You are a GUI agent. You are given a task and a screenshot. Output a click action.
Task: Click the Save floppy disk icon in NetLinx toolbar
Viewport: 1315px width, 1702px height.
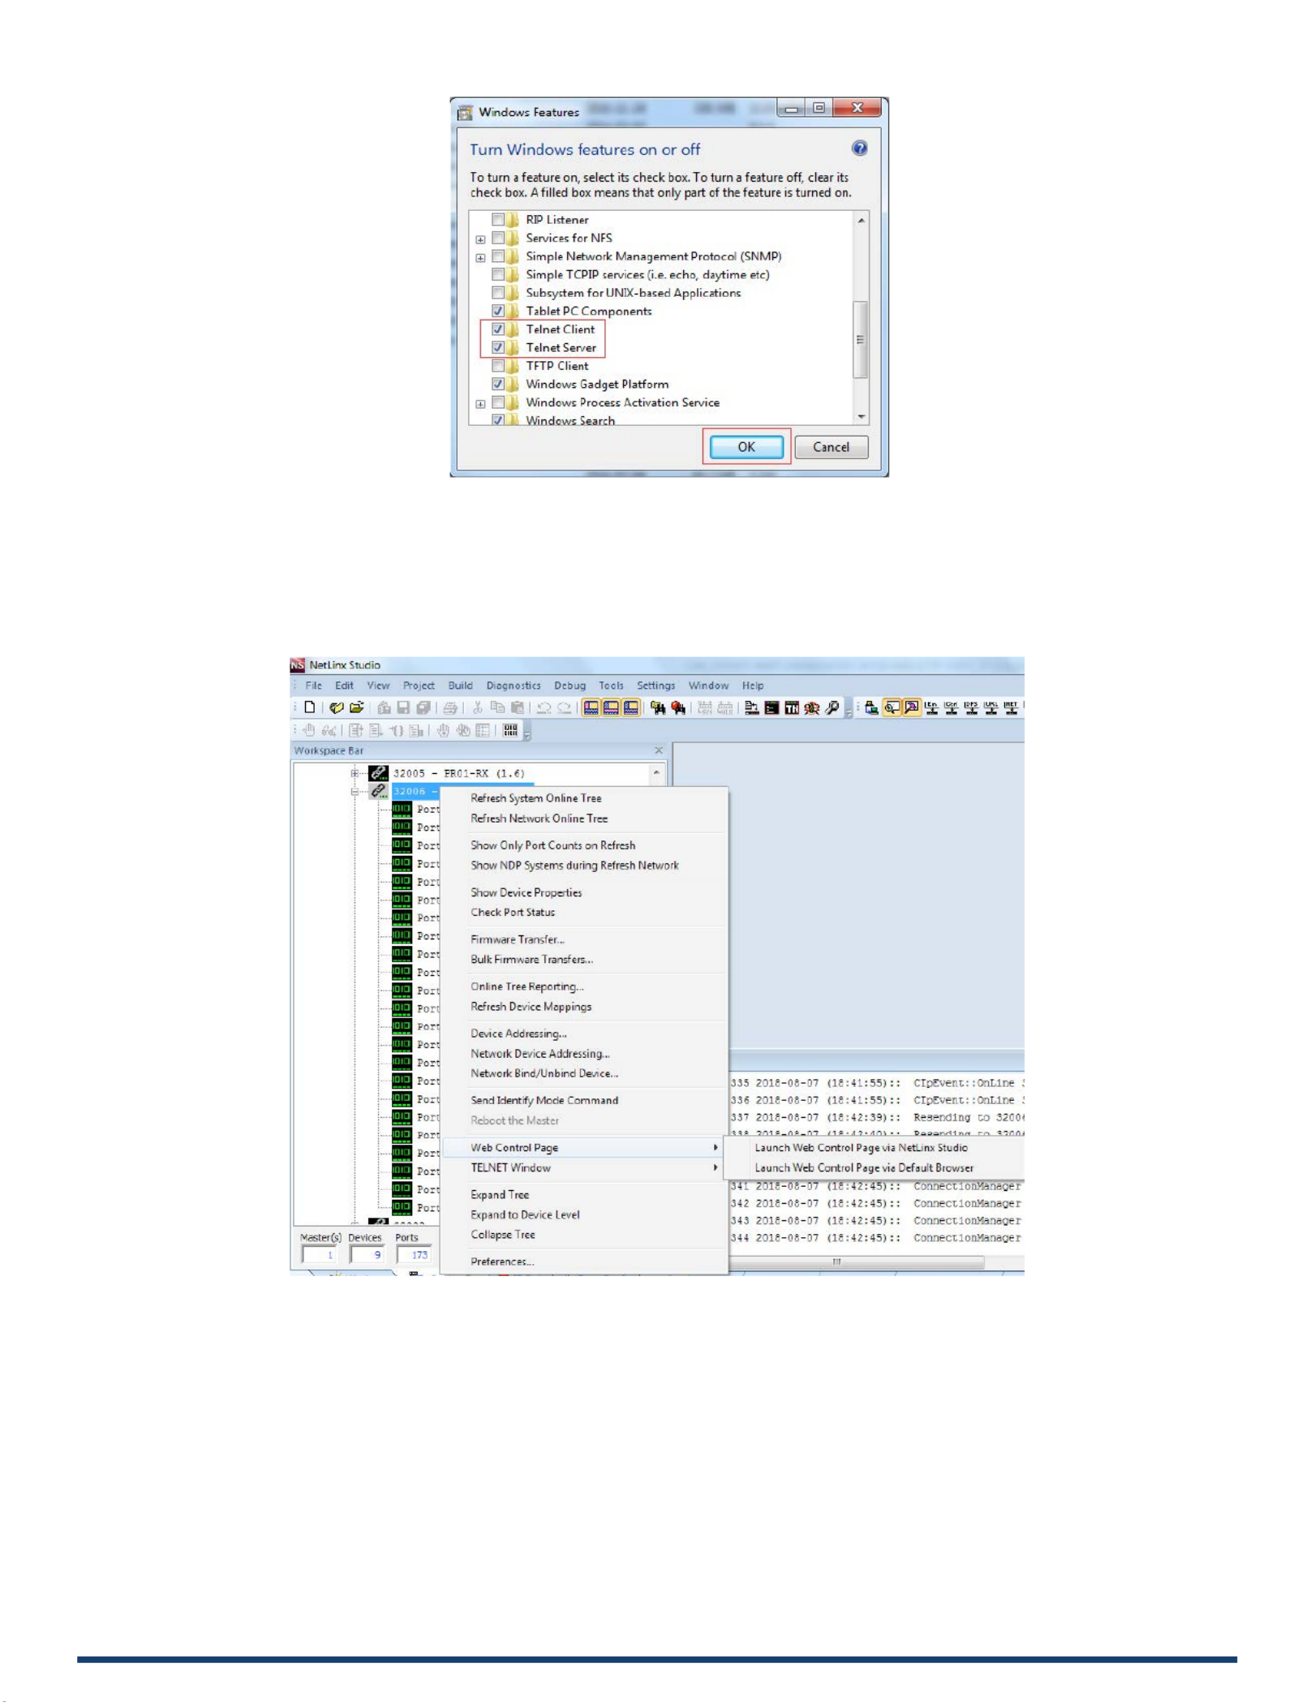click(x=403, y=707)
